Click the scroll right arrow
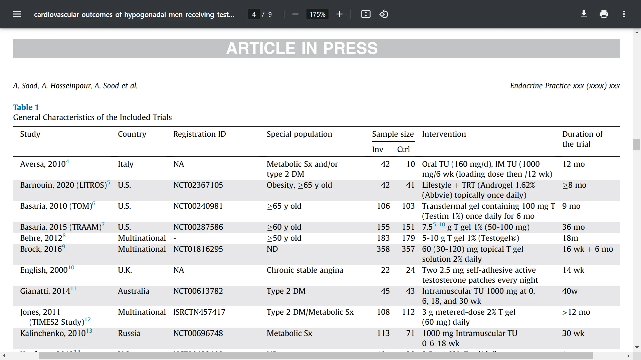This screenshot has height=360, width=641. 628,356
